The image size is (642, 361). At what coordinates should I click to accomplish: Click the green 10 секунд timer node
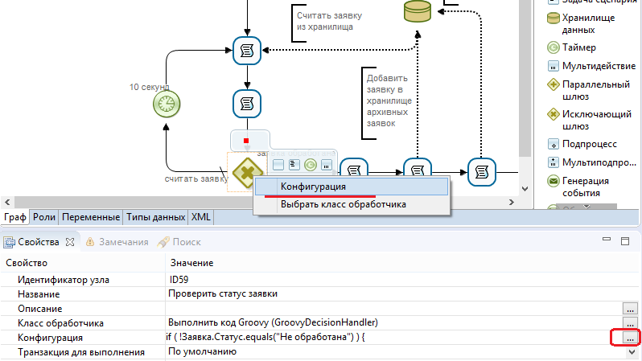pos(166,103)
